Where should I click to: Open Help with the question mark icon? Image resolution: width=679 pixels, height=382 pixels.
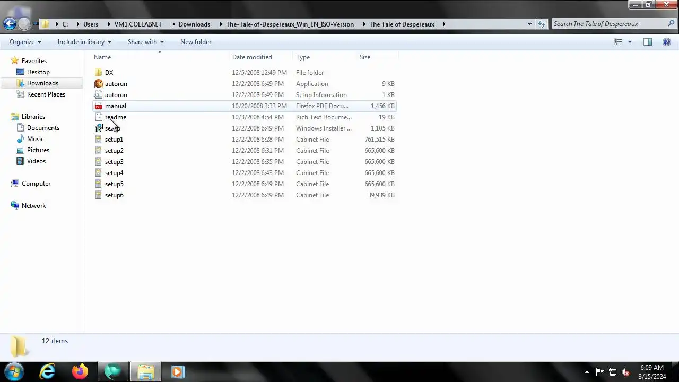coord(667,42)
